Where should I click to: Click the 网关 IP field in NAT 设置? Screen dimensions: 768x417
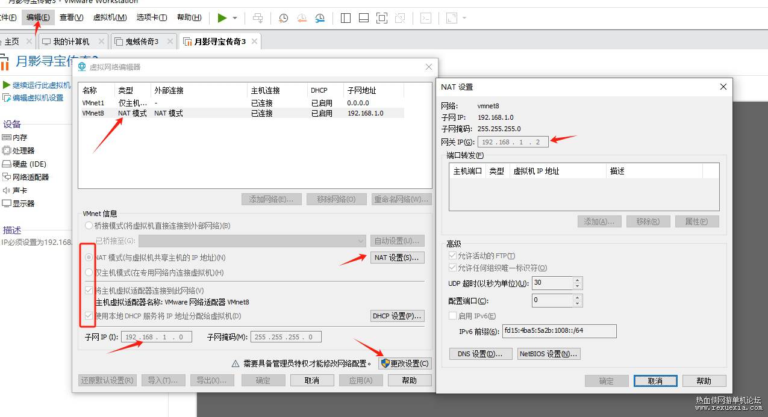tap(513, 142)
